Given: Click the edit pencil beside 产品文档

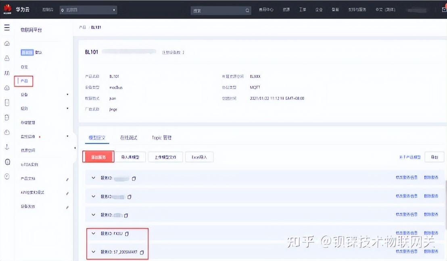Looking at the screenshot, I should [67, 178].
